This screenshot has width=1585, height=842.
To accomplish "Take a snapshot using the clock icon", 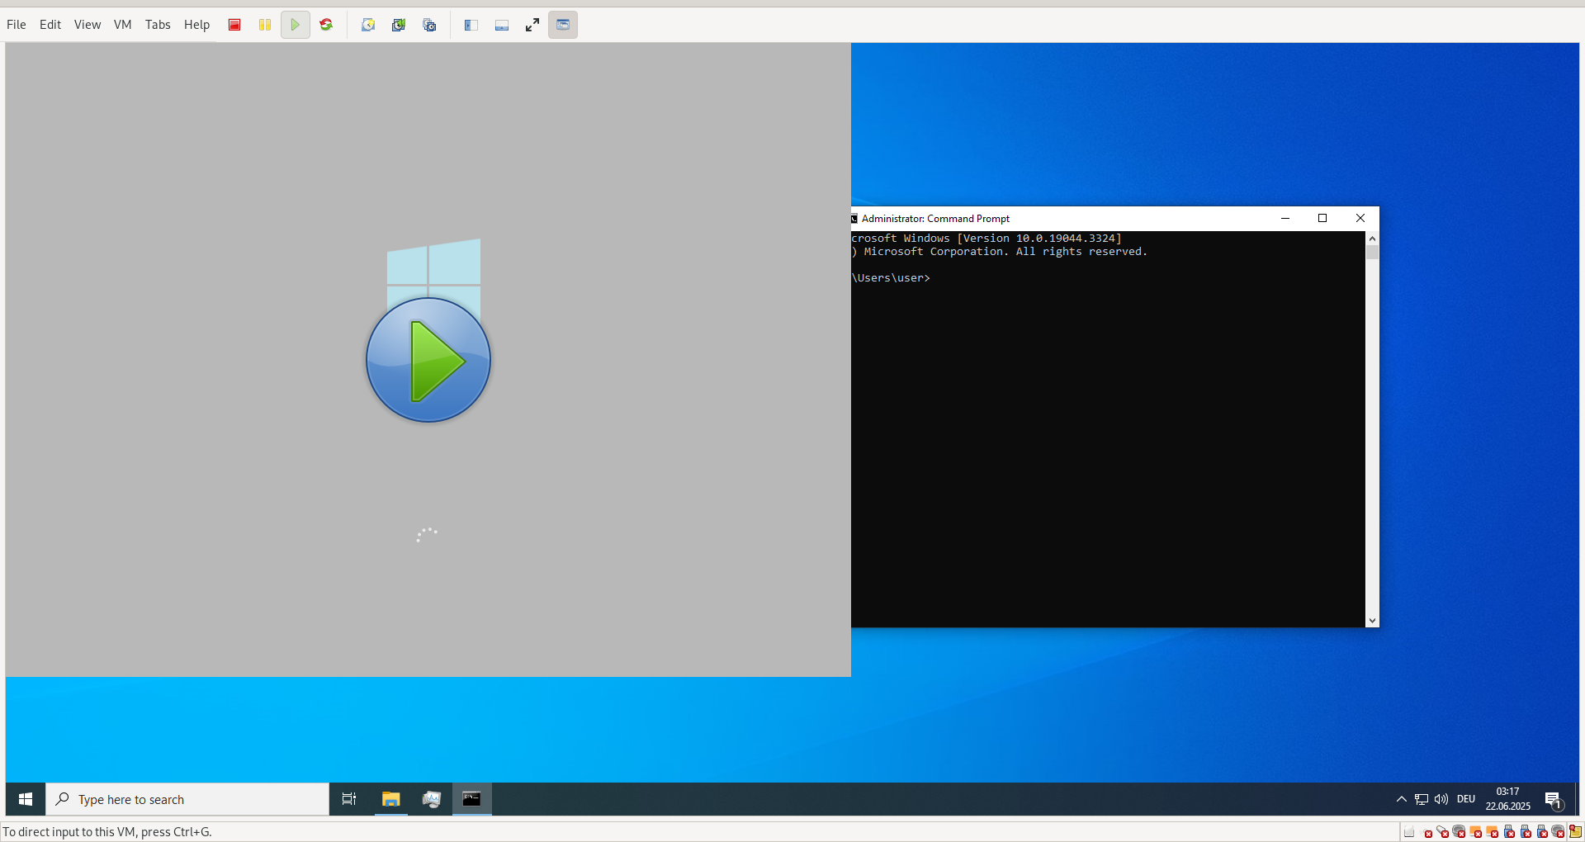I will click(x=368, y=25).
